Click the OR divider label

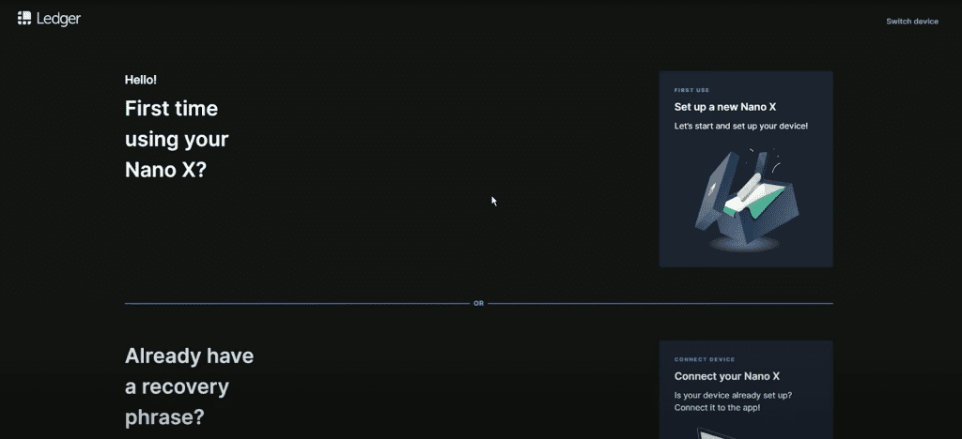pos(478,304)
